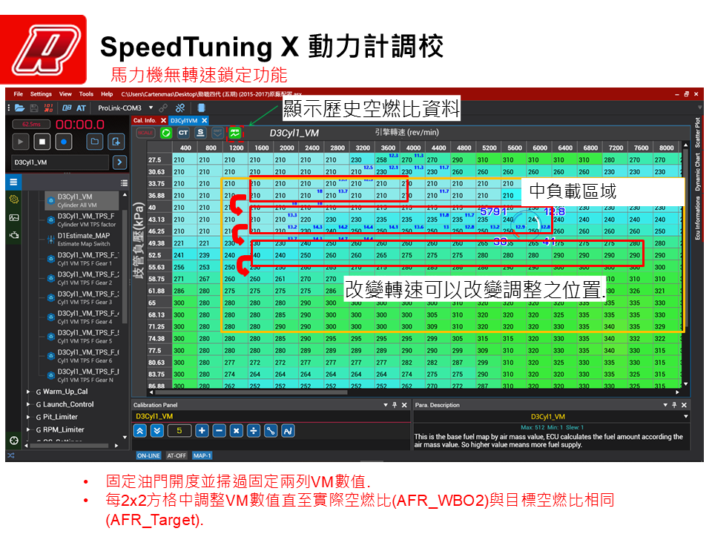This screenshot has width=712, height=534.
Task: Select D1Estimate_MAP in the tree
Action: point(83,236)
